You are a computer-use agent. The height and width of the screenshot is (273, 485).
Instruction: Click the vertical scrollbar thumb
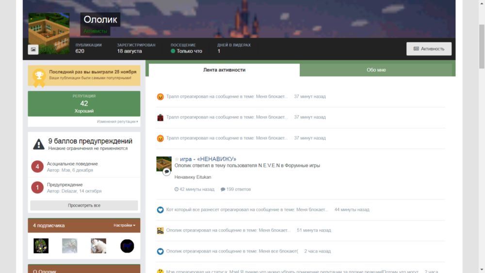(x=482, y=47)
